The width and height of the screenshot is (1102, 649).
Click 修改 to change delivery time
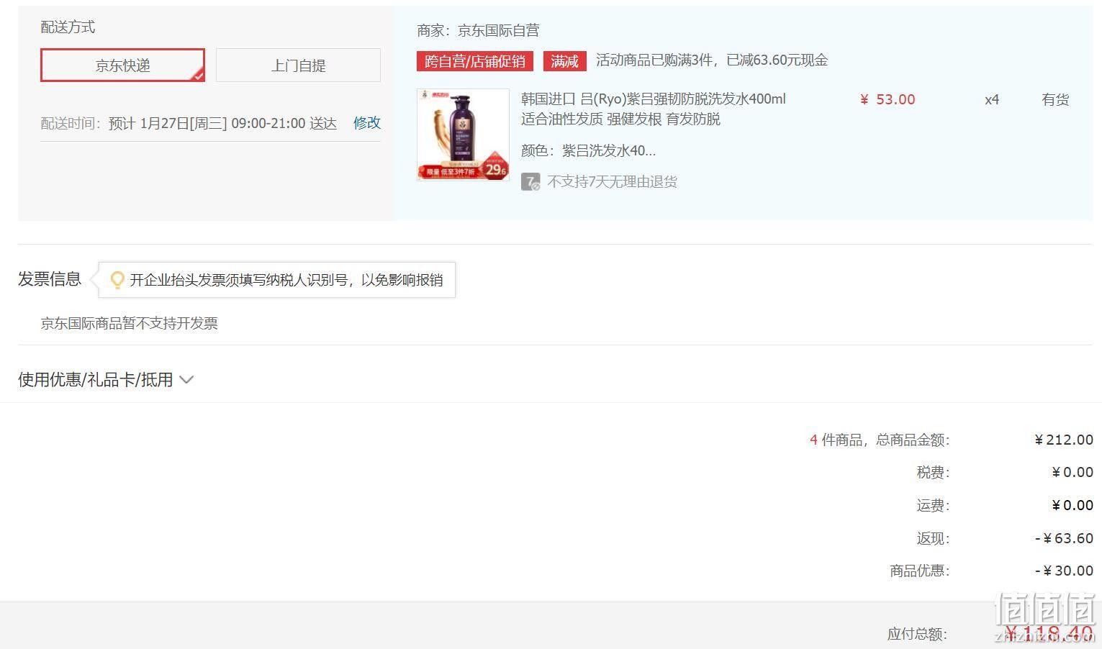367,123
